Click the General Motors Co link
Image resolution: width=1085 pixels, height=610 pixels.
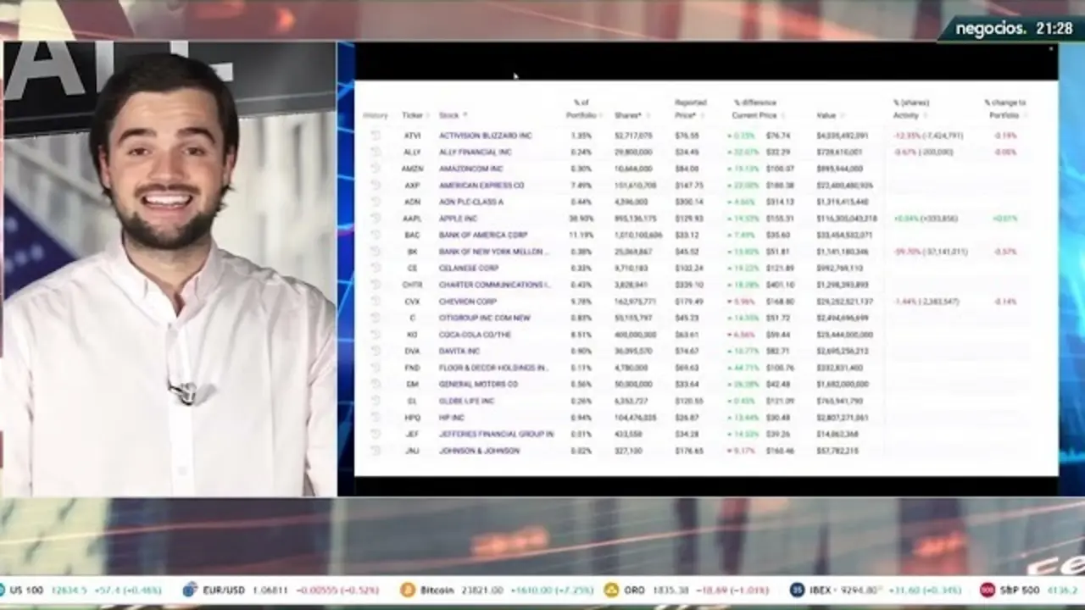tap(478, 384)
